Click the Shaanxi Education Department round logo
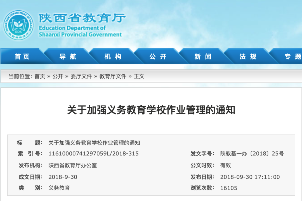 18,25
